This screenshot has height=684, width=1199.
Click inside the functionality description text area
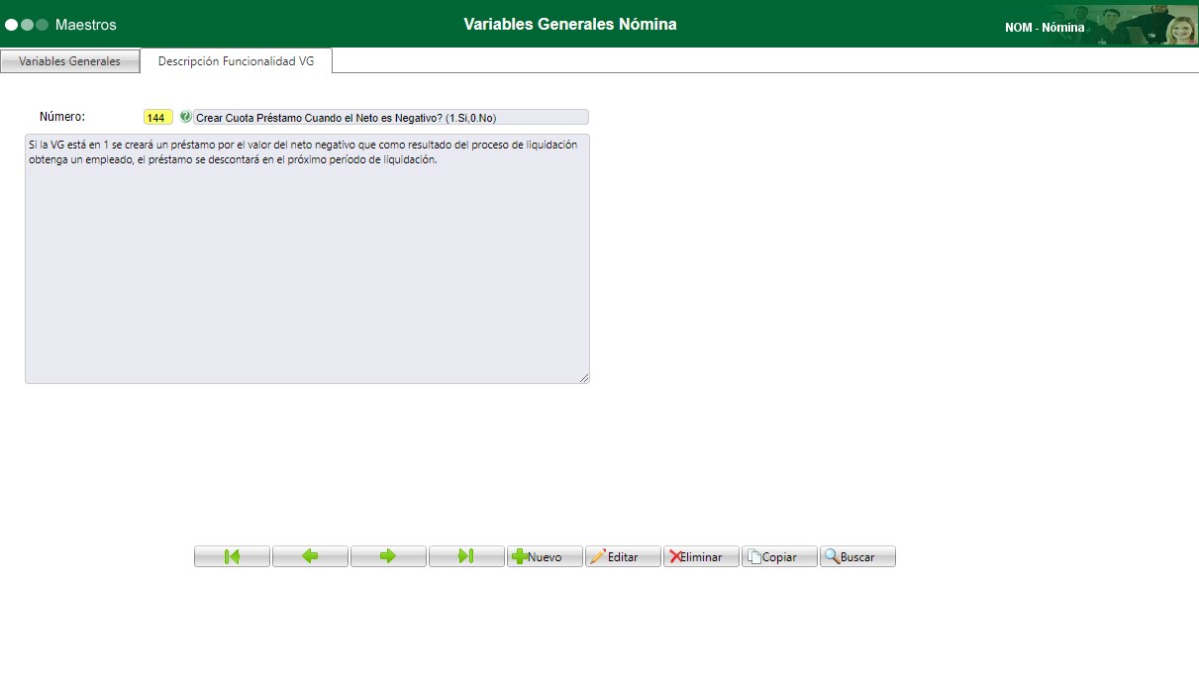tap(307, 258)
